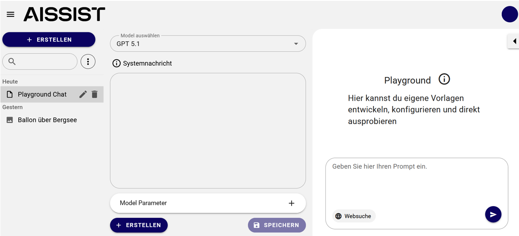
Task: Click the sidebar ERSTELLEN button
Action: pyautogui.click(x=49, y=39)
